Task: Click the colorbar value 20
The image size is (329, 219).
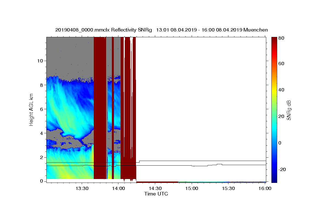Action: pyautogui.click(x=281, y=117)
